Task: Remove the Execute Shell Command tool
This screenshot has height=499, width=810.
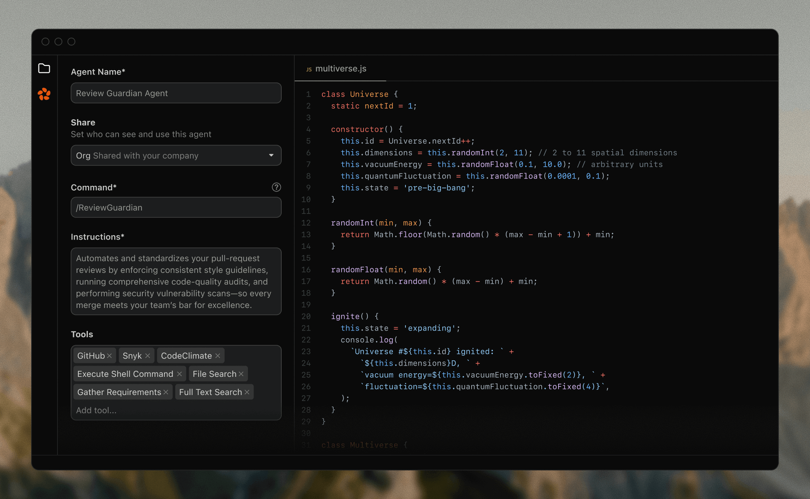Action: coord(179,373)
